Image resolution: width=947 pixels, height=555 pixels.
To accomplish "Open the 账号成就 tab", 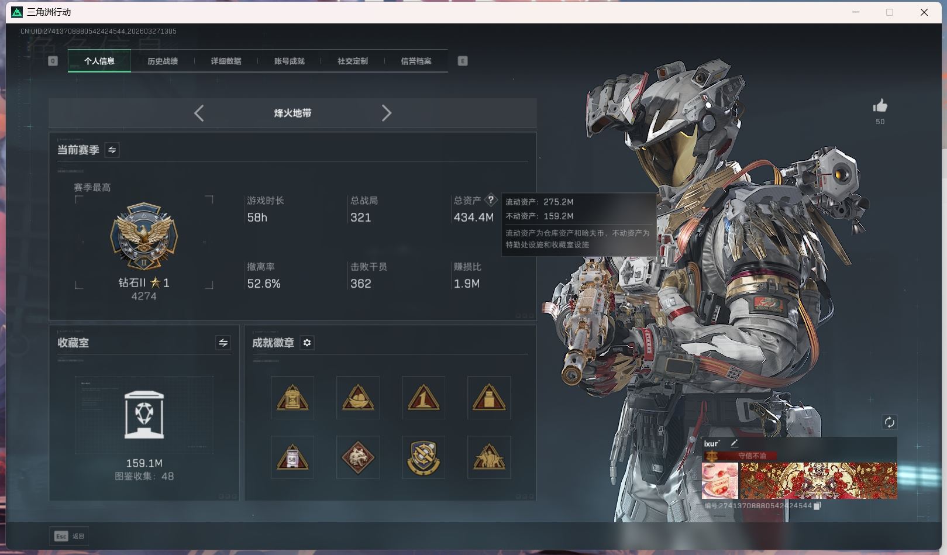I will 289,61.
